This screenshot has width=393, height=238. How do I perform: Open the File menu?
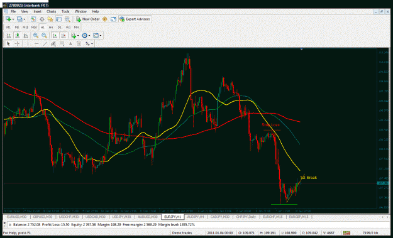(x=13, y=11)
